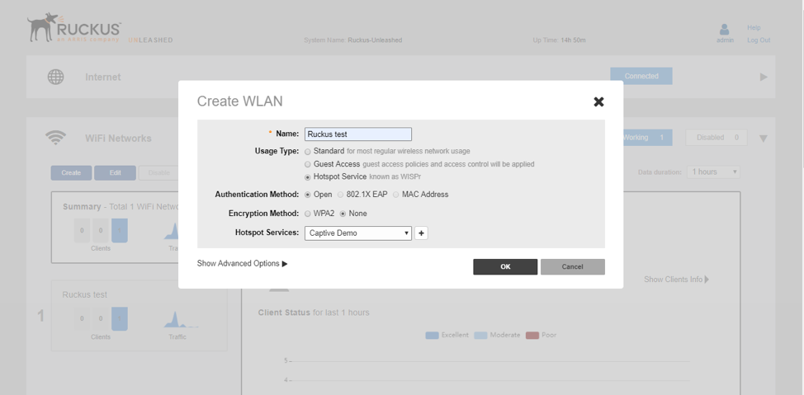Click Clients bars in Ruckus test card
The height and width of the screenshot is (395, 804).
tap(101, 318)
